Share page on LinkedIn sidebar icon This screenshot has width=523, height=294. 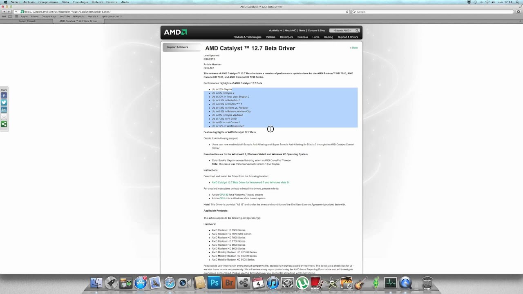pos(4,110)
